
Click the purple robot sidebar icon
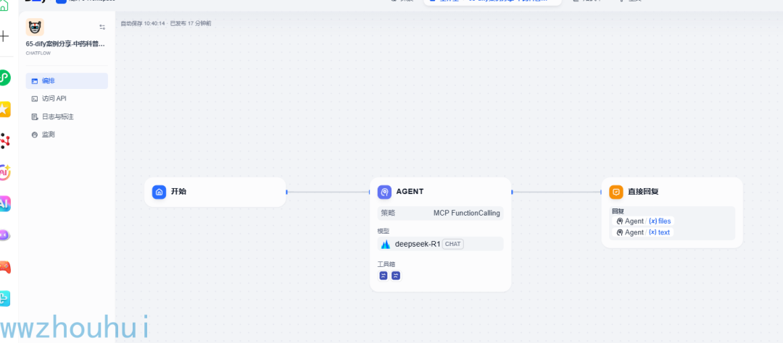4,235
